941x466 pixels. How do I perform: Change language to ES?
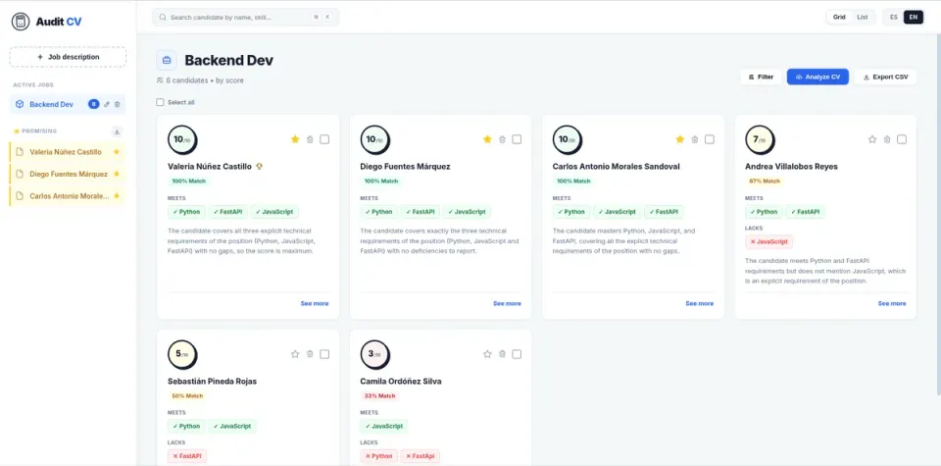(894, 18)
